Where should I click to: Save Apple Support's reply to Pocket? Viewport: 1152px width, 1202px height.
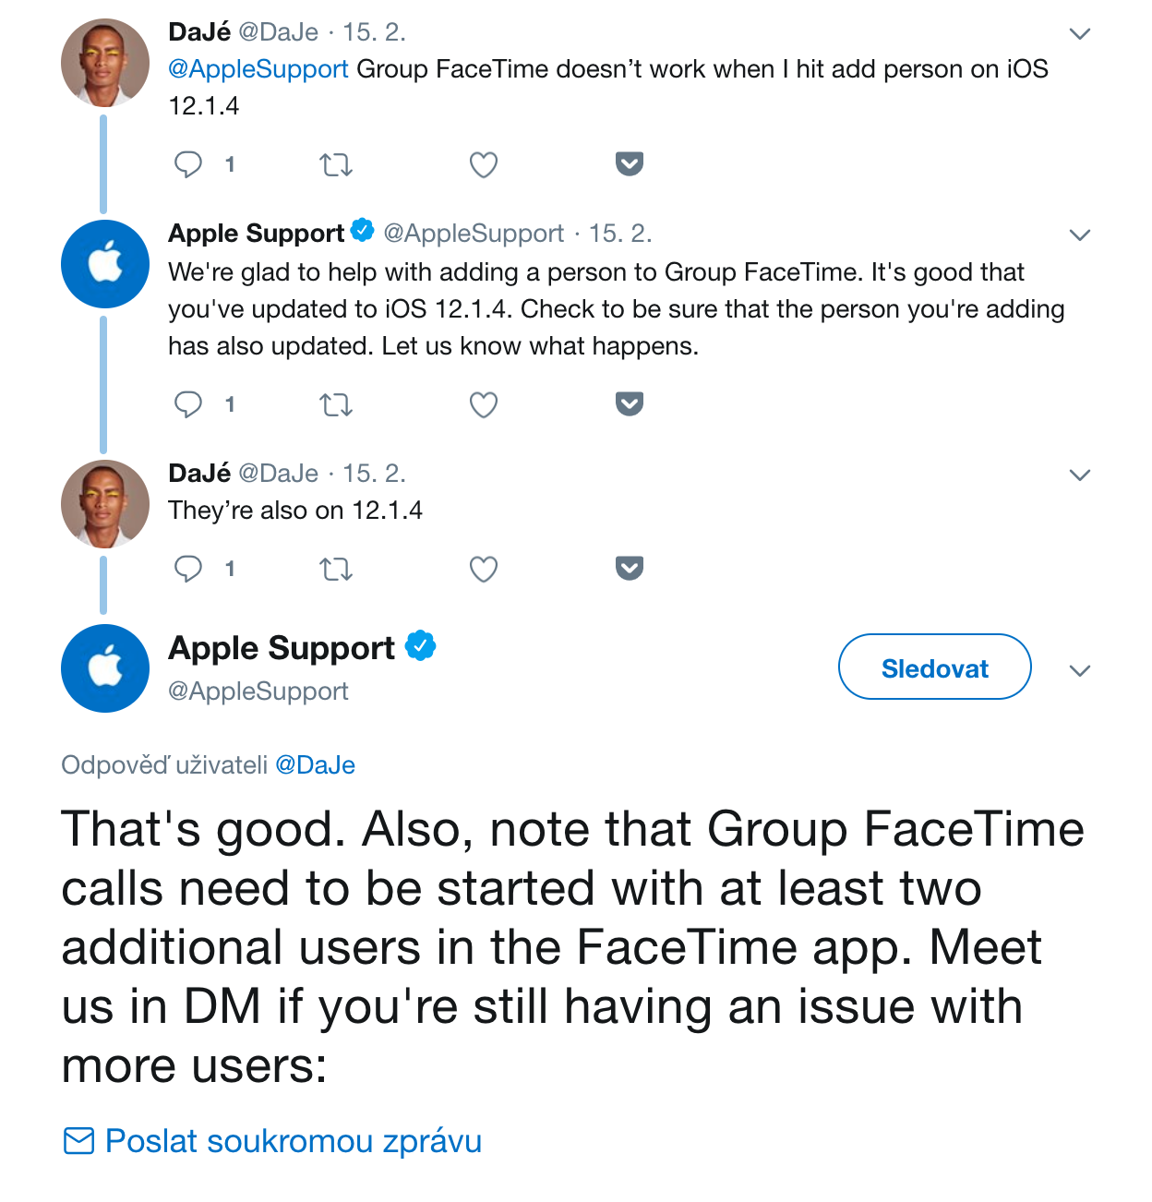[x=629, y=403]
